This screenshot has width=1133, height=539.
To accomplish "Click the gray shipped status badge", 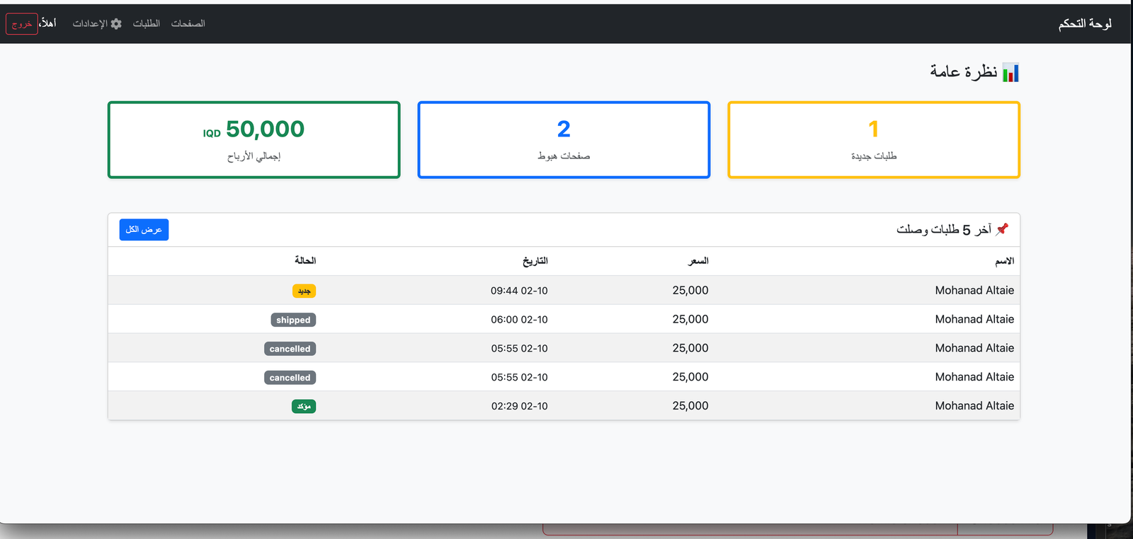I will click(293, 320).
